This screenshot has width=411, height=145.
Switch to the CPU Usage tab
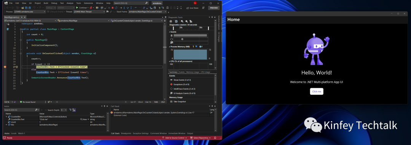click(x=205, y=72)
